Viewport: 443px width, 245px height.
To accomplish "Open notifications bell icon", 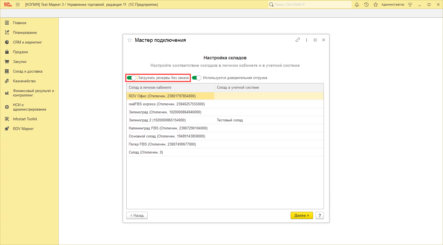I will [x=357, y=4].
